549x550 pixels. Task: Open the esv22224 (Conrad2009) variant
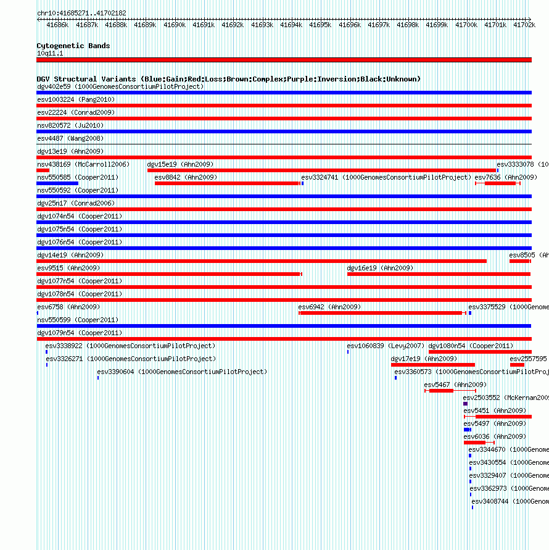76,112
